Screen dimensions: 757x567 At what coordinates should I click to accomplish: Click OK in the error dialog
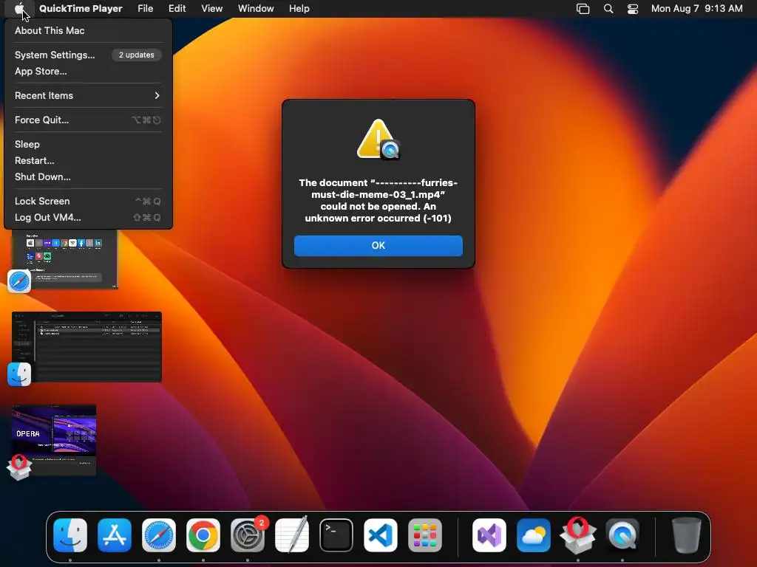(x=378, y=245)
